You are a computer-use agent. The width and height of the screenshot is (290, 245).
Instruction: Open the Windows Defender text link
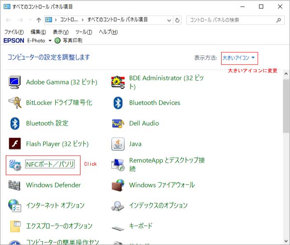(53, 185)
